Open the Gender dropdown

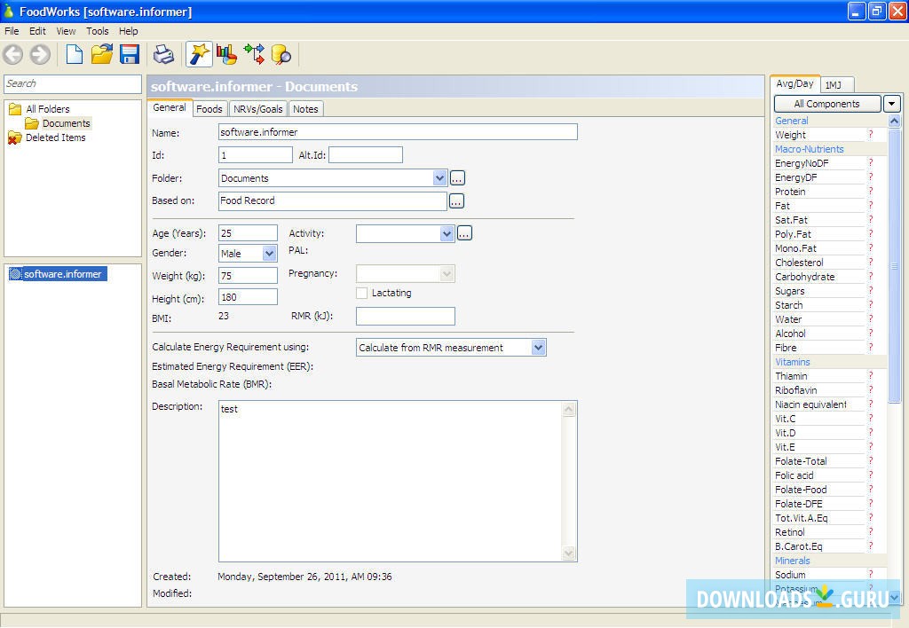click(x=270, y=254)
